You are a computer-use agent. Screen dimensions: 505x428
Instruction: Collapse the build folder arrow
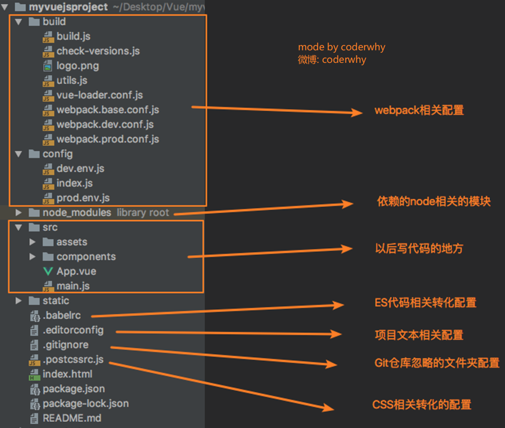tap(19, 22)
